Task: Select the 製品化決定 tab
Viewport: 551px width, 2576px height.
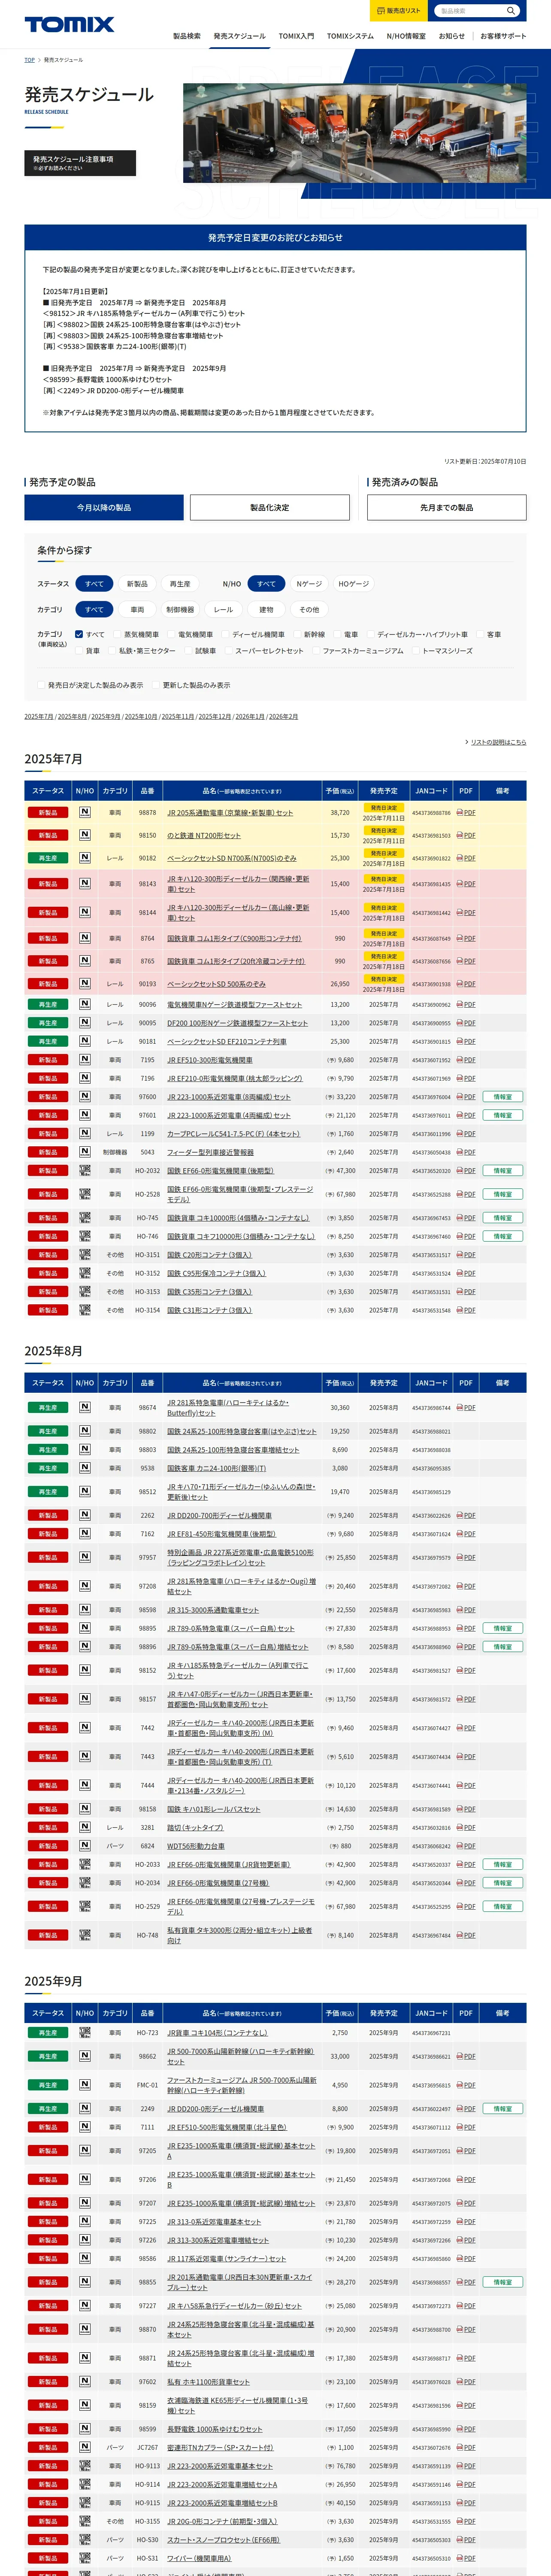Action: (270, 507)
